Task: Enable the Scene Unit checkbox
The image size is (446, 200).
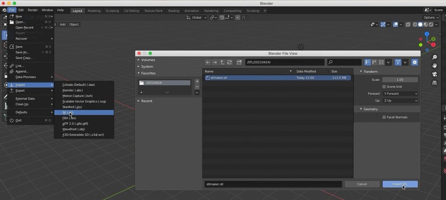Action: click(384, 87)
